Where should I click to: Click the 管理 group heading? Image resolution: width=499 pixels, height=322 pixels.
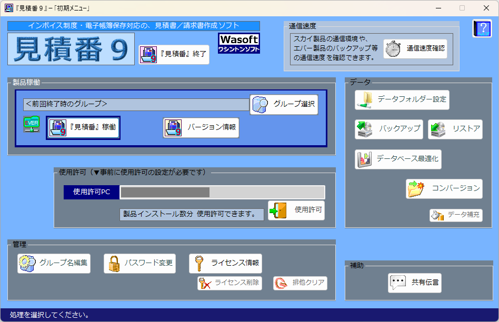(19, 244)
